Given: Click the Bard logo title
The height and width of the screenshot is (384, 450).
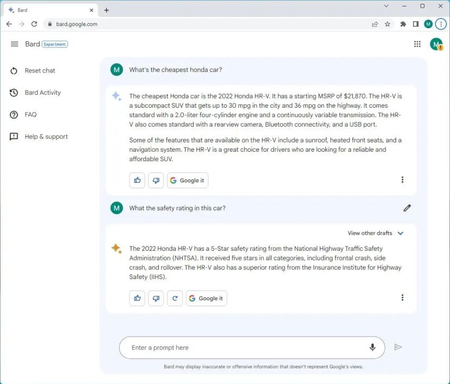Looking at the screenshot, I should click(x=33, y=44).
